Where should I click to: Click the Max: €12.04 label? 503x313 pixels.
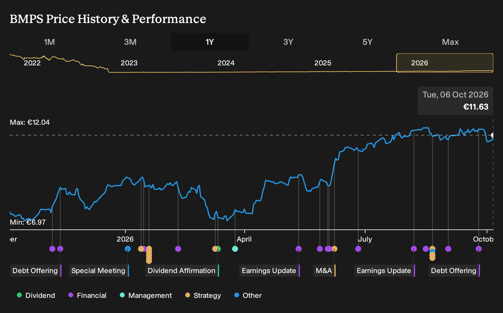(30, 122)
